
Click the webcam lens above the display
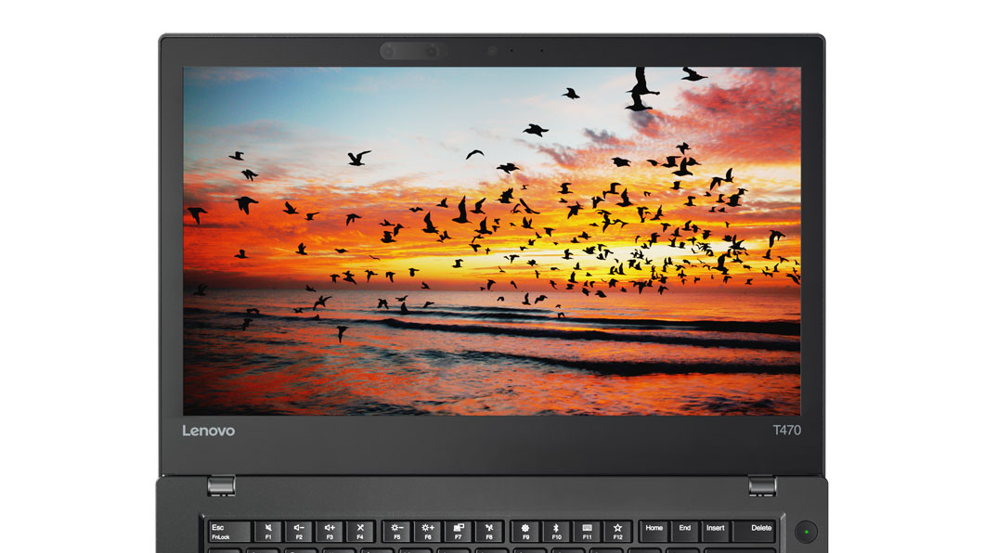(492, 50)
